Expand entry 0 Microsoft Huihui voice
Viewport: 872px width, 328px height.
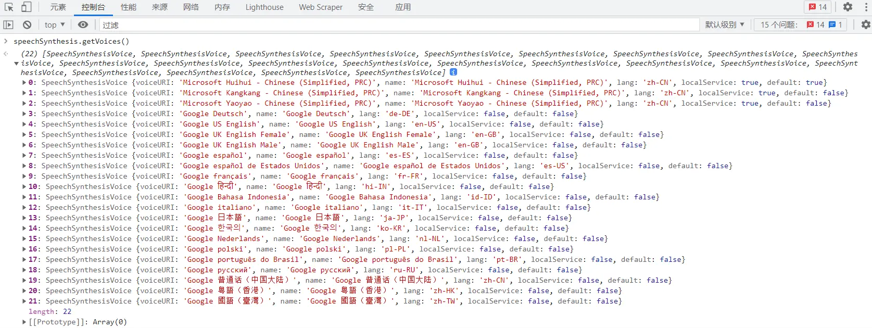pyautogui.click(x=24, y=82)
